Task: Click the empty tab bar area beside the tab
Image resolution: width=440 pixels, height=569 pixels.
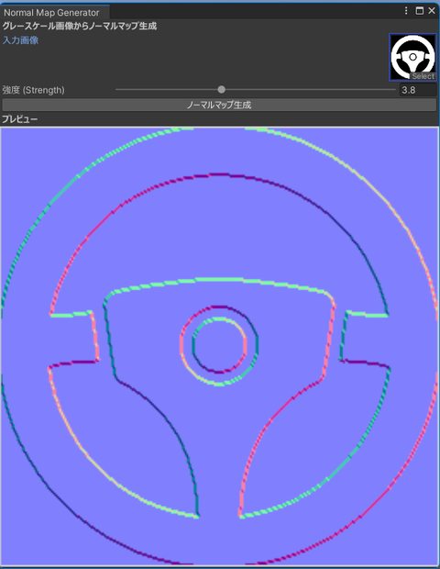Action: tap(254, 12)
